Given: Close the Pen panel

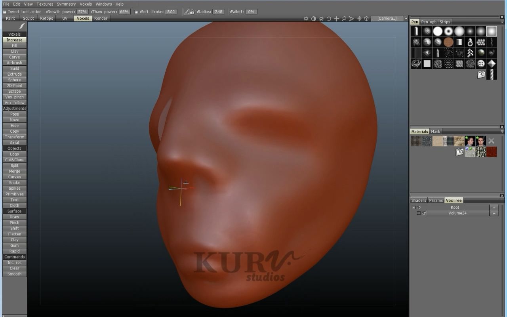Looking at the screenshot, I should click(x=502, y=17).
